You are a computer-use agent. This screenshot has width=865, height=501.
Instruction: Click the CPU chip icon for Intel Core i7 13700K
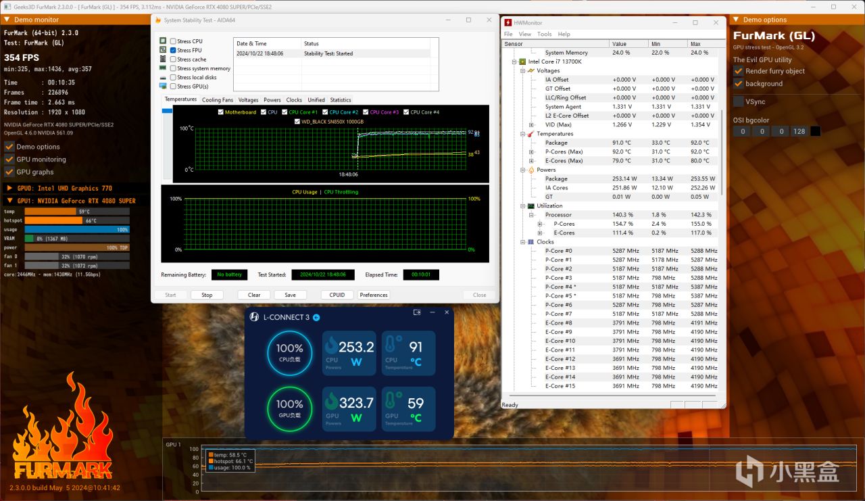tap(522, 62)
